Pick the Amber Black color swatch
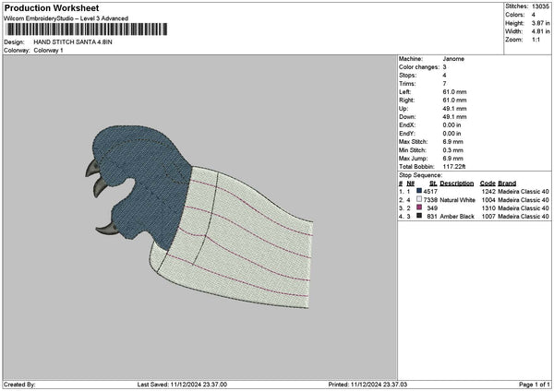Viewport: 554px width, 391px height. (419, 216)
